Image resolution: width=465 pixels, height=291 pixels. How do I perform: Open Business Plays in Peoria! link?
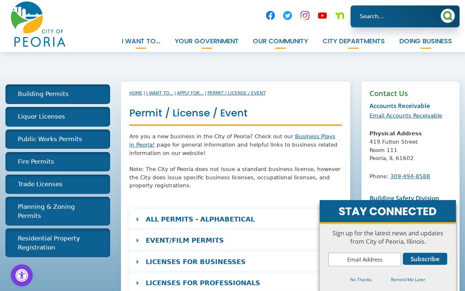pos(315,136)
